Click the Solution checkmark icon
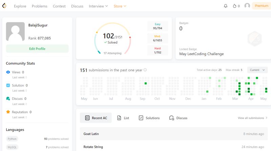Viewport: 271px width, 151px height. point(8,85)
